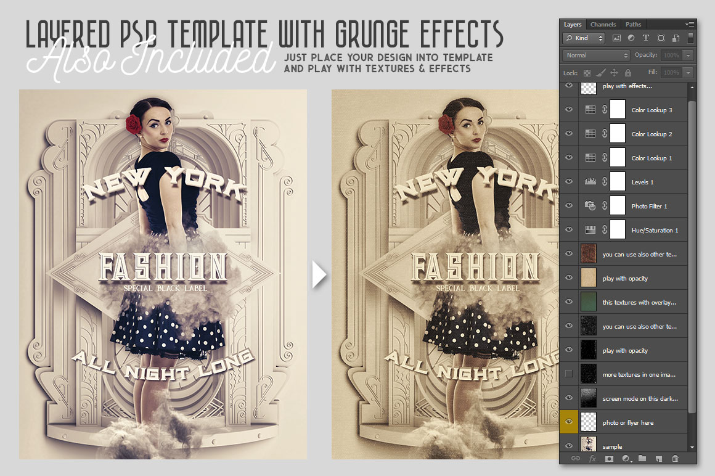715x476 pixels.
Task: Hide the Color Lookup 3 layer
Action: pyautogui.click(x=569, y=110)
